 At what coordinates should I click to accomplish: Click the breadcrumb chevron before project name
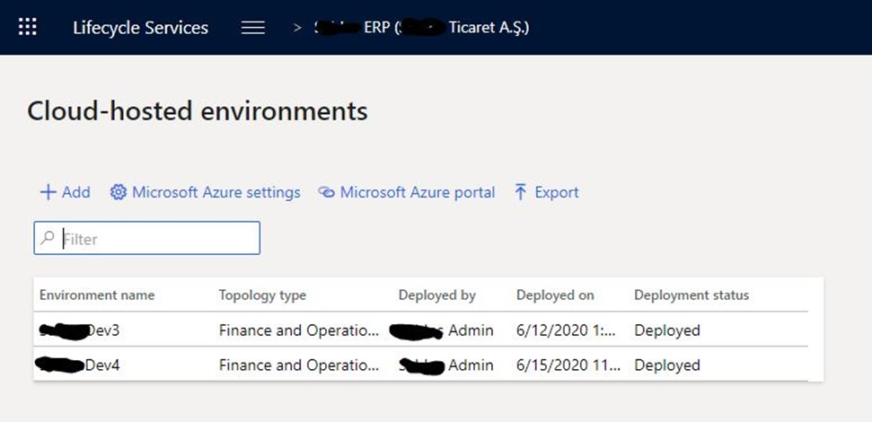click(297, 28)
